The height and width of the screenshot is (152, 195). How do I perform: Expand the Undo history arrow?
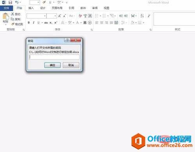[x=20, y=2]
